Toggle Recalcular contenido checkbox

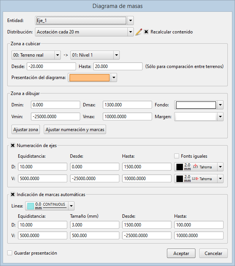[x=146, y=32]
